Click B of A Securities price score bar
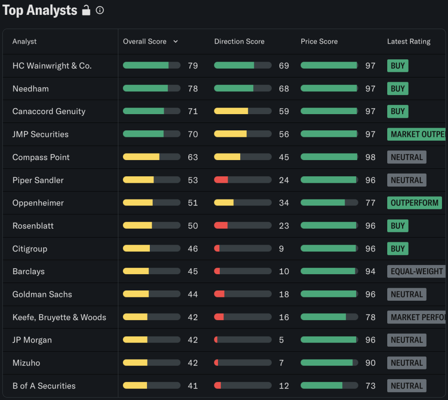The width and height of the screenshot is (448, 400). tap(329, 386)
